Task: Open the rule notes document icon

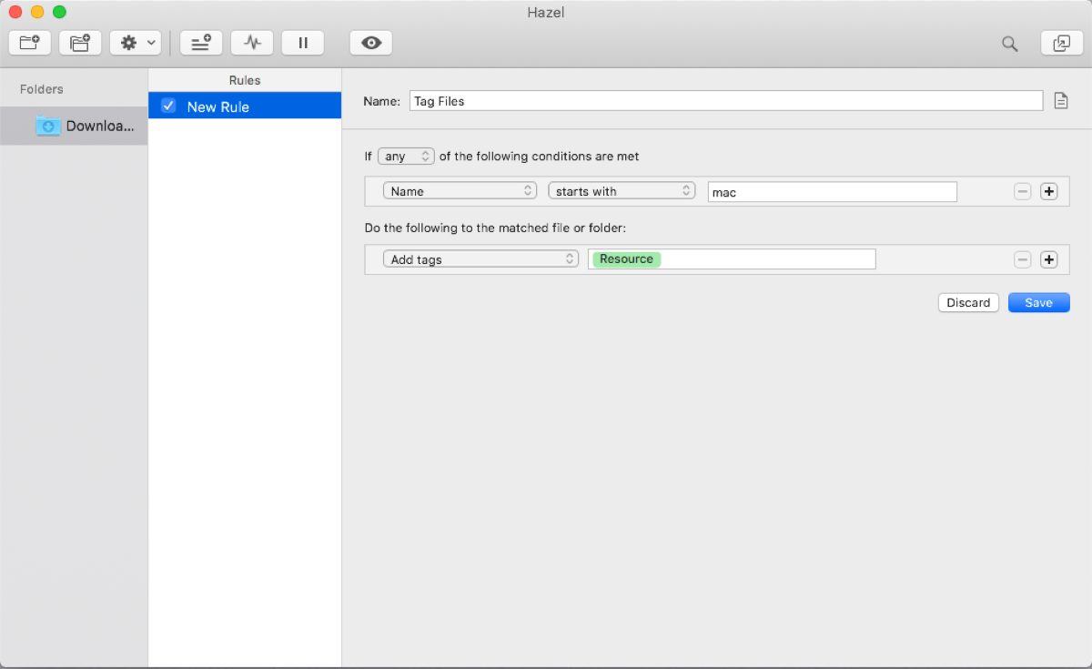Action: coord(1060,101)
